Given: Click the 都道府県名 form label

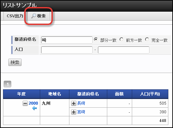Looking at the screenshot, I should click(x=25, y=39).
